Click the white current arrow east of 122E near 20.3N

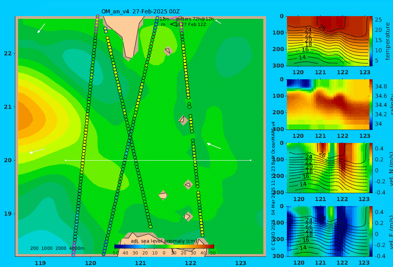[214, 146]
